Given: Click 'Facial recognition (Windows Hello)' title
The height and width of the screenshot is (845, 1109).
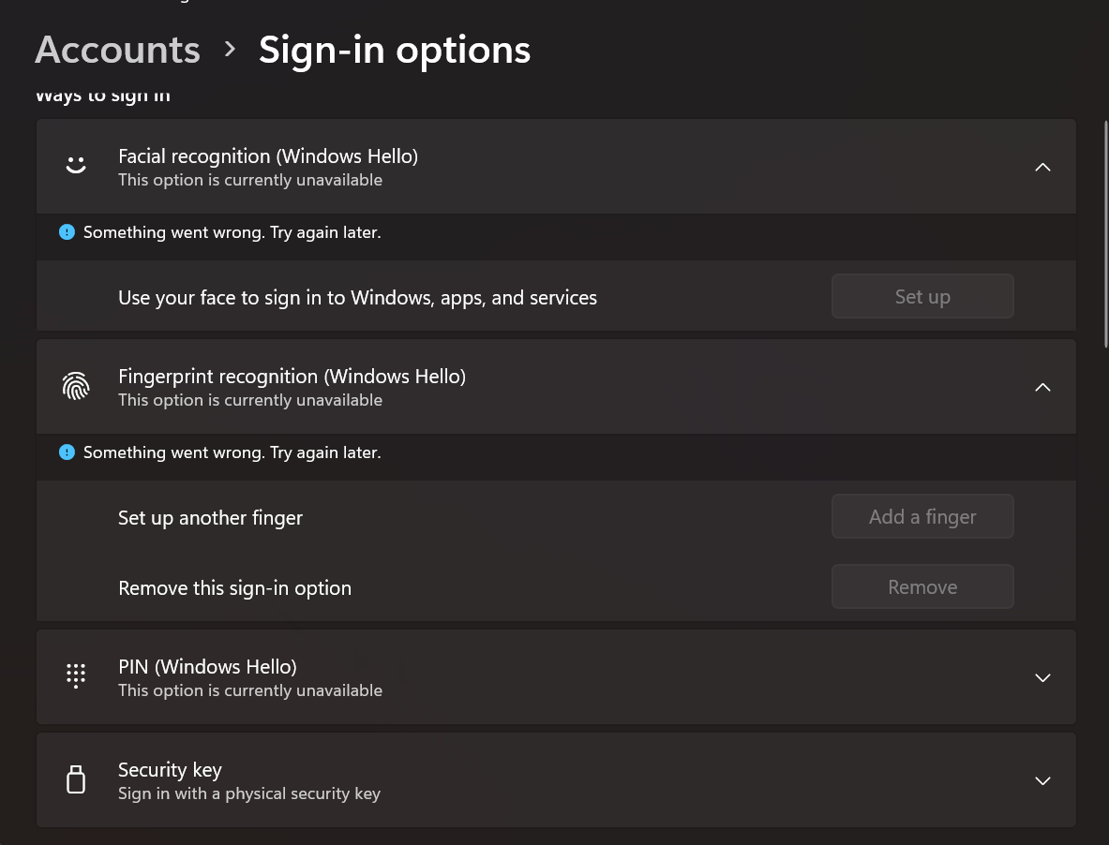Looking at the screenshot, I should click(268, 156).
